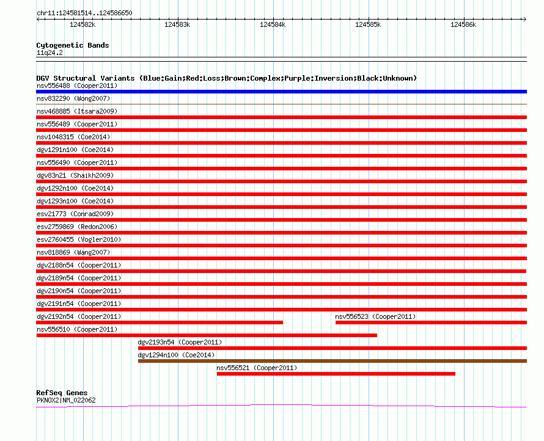Click the chr11:124581514..124586650 coordinates text
This screenshot has height=441, width=544.
click(x=84, y=13)
